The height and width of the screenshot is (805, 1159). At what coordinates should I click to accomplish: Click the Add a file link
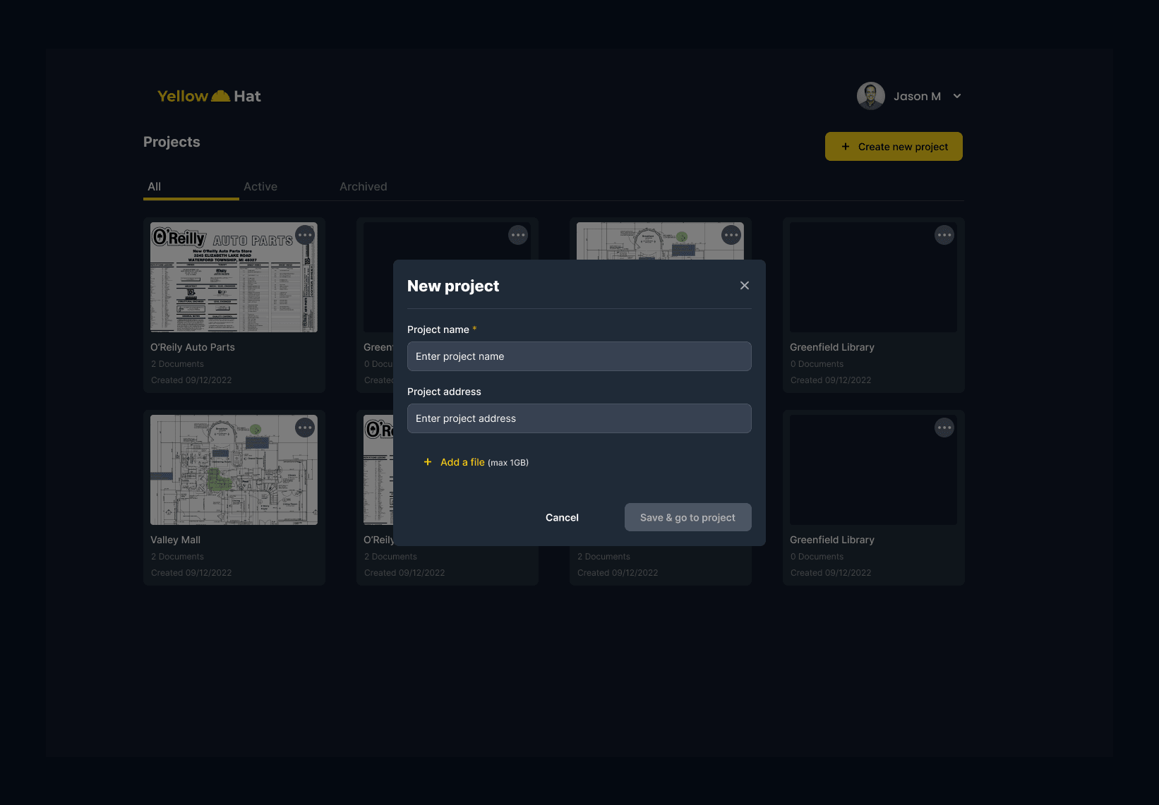462,462
